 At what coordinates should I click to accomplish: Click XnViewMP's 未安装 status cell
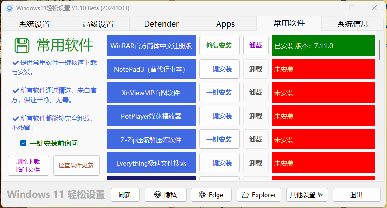pyautogui.click(x=323, y=92)
